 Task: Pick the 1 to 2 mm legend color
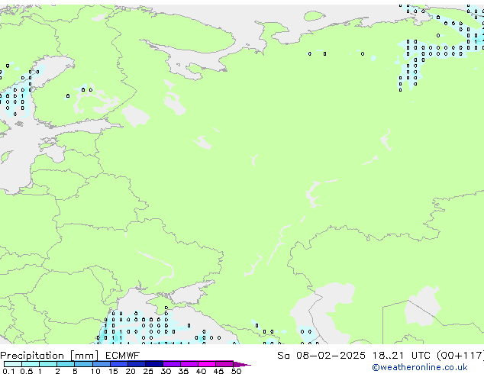tap(48, 364)
